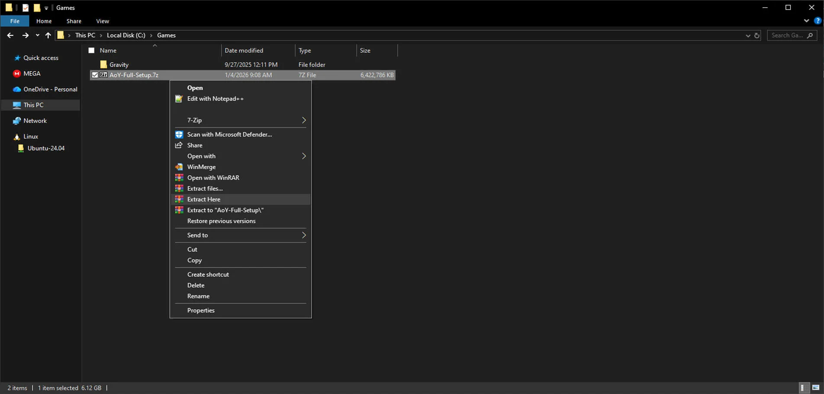The image size is (824, 394).
Task: Open This PC via the breadcrumb
Action: tap(85, 35)
